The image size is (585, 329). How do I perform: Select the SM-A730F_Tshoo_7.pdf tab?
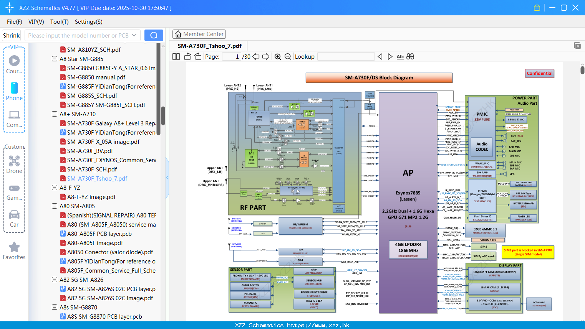[x=210, y=46]
